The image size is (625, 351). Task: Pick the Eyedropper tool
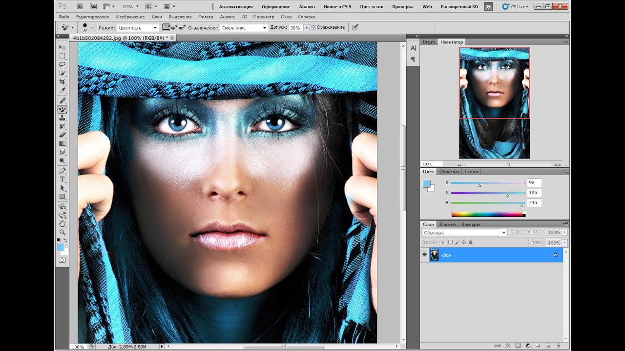[x=62, y=91]
